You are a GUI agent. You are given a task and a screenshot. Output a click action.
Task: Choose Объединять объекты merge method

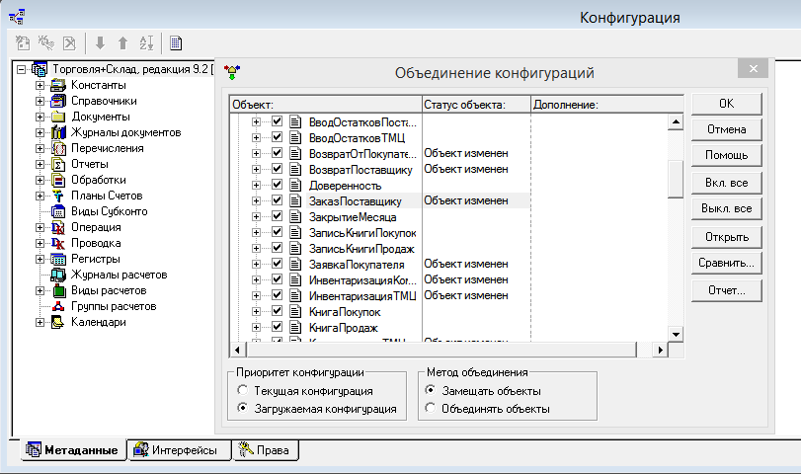(x=430, y=408)
